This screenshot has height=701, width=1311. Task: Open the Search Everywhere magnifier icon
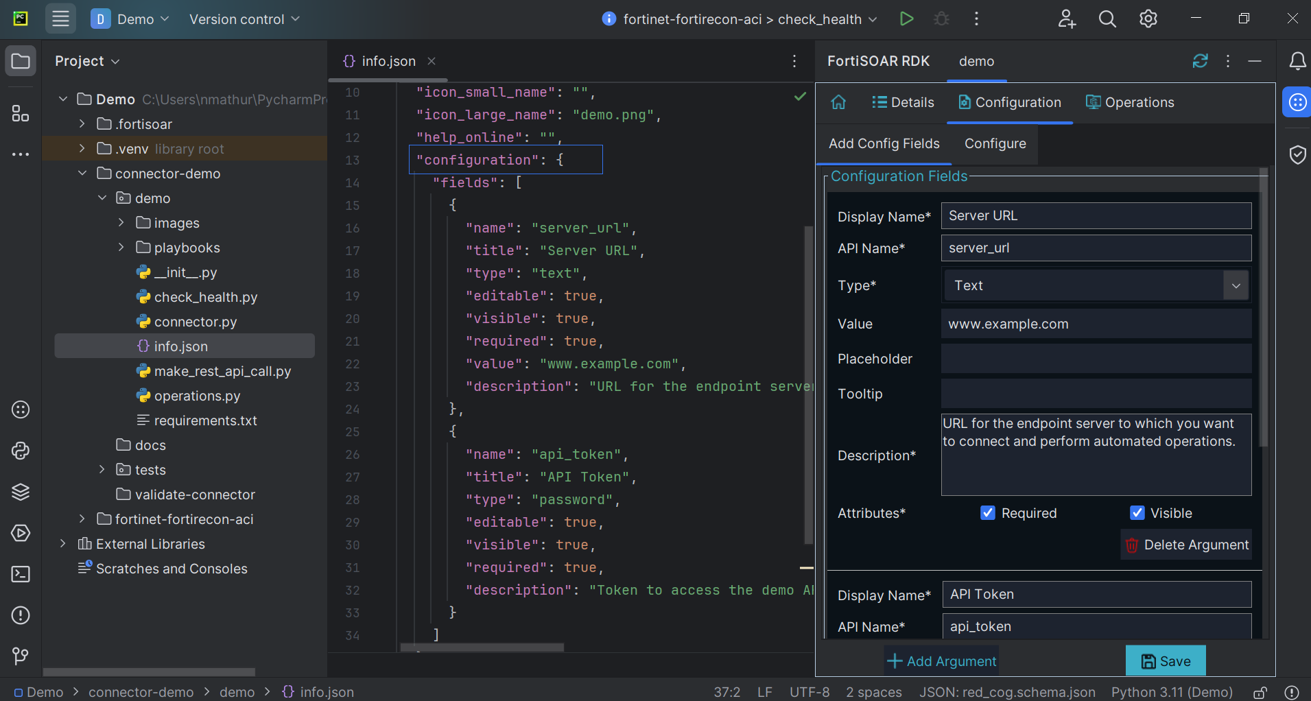tap(1107, 19)
